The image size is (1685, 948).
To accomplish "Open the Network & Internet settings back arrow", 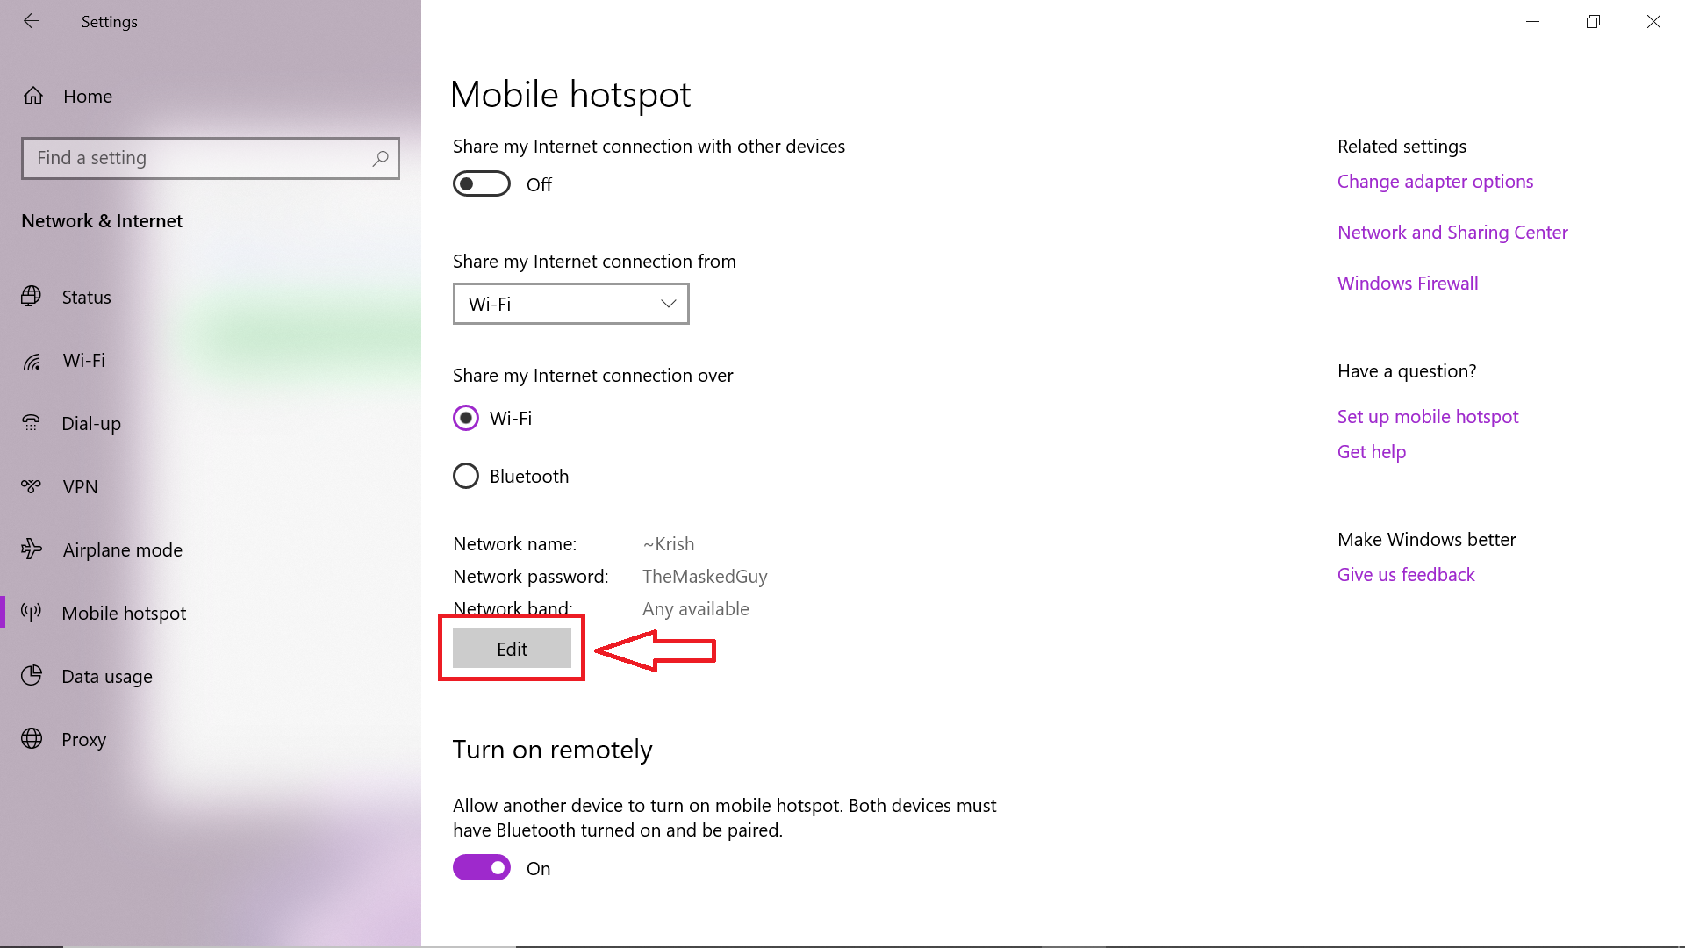I will [x=30, y=21].
